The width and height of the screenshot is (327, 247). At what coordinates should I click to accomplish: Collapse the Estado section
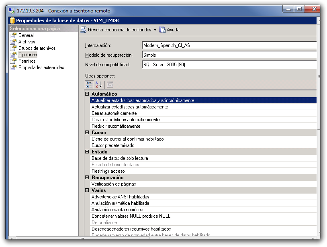coord(87,152)
